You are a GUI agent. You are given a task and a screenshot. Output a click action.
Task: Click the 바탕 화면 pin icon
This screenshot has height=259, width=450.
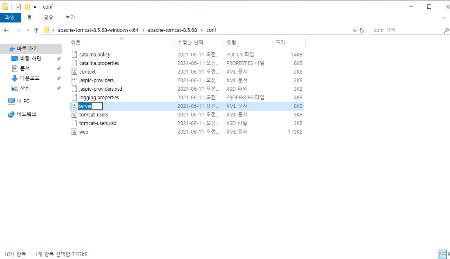point(58,59)
